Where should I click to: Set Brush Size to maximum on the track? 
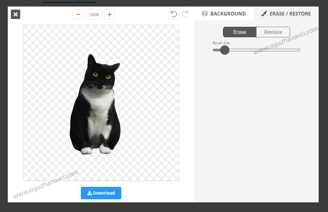coord(299,50)
